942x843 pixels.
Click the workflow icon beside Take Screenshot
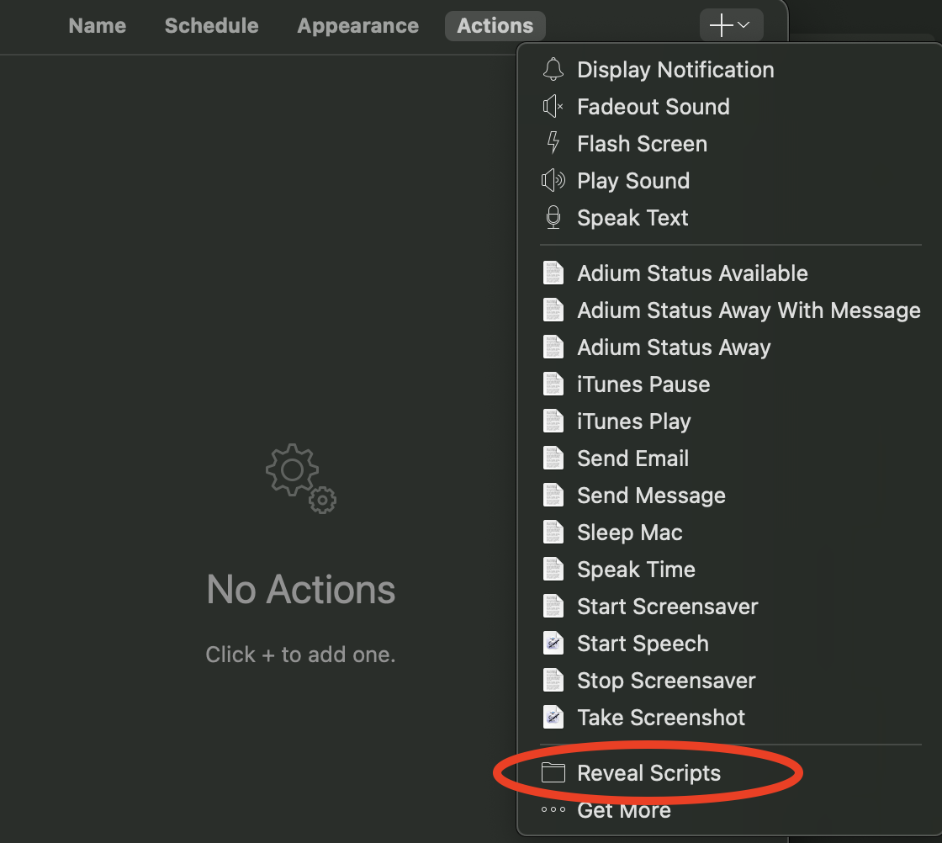pyautogui.click(x=553, y=718)
